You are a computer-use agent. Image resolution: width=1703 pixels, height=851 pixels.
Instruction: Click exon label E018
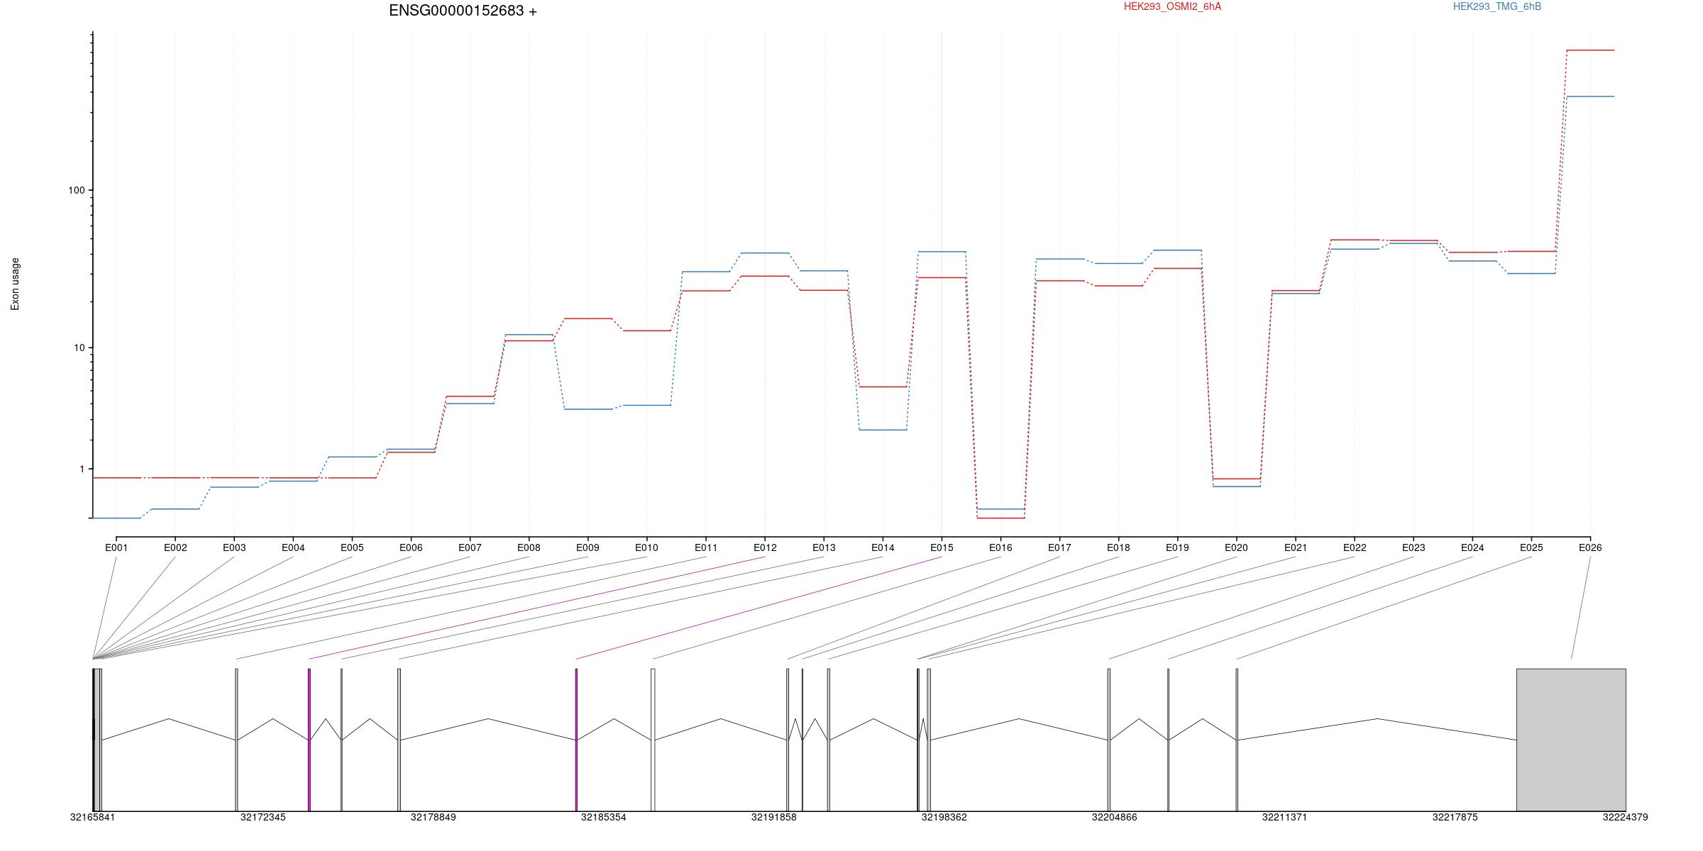click(x=1118, y=547)
